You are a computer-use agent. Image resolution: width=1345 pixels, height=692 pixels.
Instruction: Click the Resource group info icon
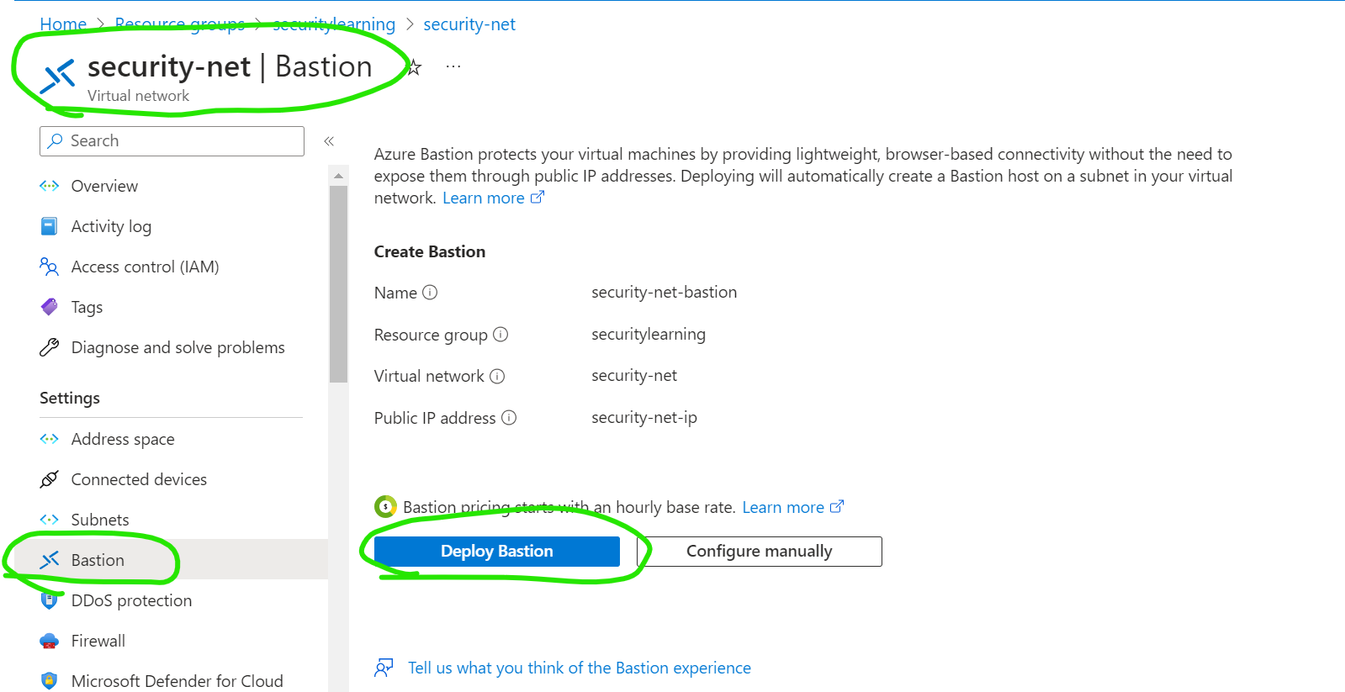tap(500, 335)
